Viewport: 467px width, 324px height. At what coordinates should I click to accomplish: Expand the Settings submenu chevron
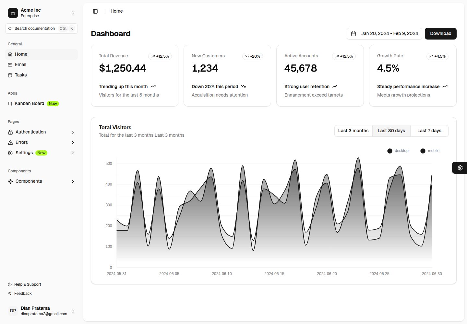point(73,153)
